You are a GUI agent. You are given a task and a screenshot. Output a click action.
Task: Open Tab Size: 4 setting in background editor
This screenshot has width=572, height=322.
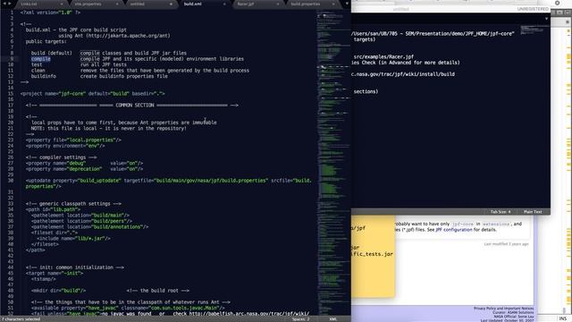[500, 212]
